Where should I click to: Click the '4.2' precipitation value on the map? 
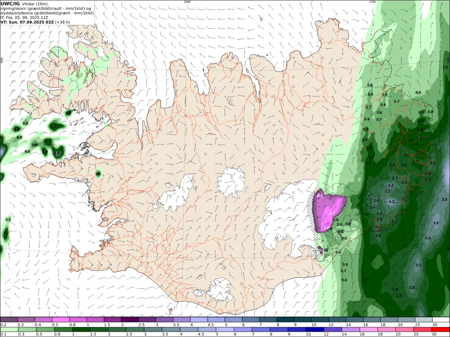[392, 202]
